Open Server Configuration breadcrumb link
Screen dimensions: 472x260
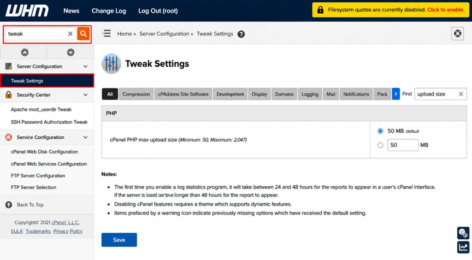click(x=164, y=34)
